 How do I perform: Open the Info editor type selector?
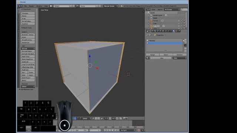pos(20,6)
